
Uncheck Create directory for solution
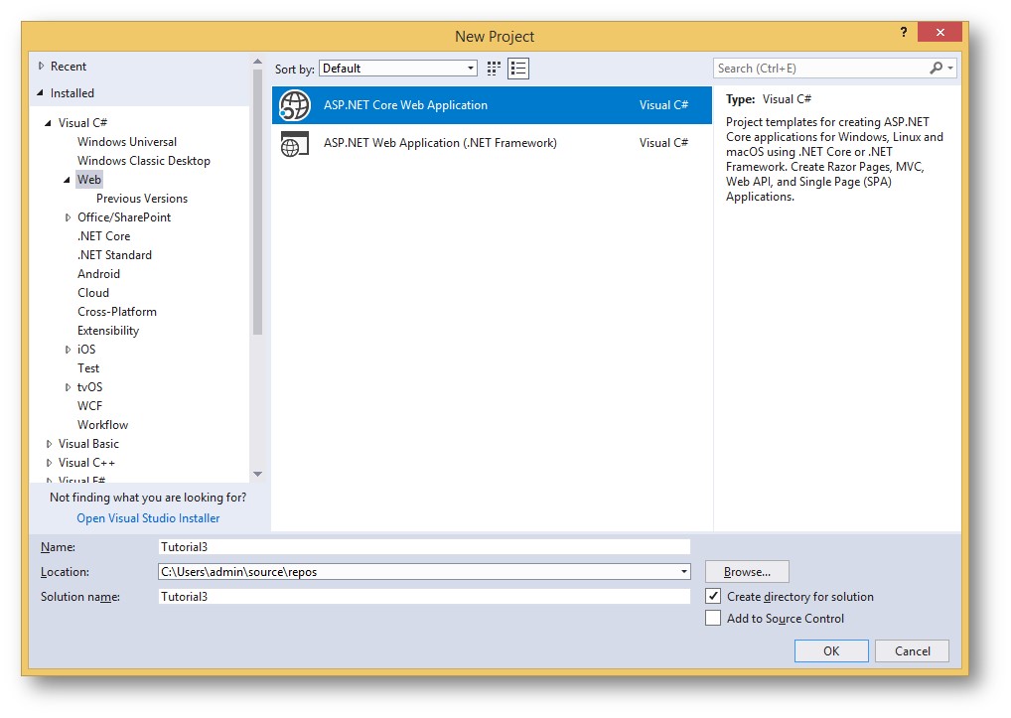[x=713, y=597]
